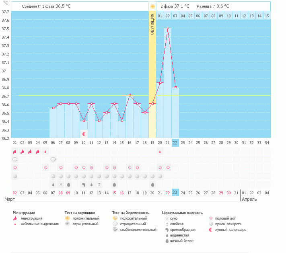
Task: Click the negative pregnancy test icon on day 06
Action: 53,160
